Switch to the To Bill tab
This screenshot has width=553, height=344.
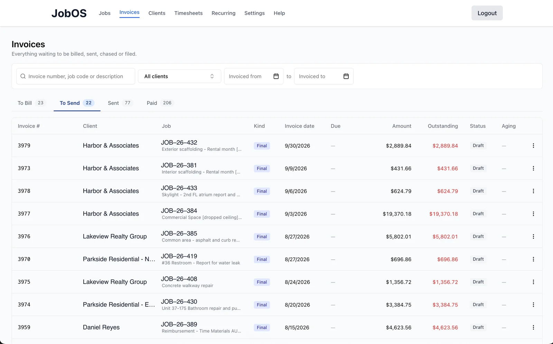[31, 103]
